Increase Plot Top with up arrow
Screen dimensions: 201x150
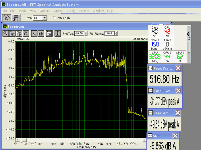click(86, 32)
